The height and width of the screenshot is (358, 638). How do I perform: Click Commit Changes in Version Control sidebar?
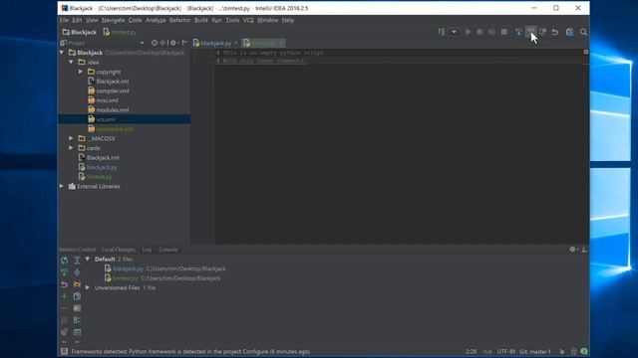(x=64, y=272)
